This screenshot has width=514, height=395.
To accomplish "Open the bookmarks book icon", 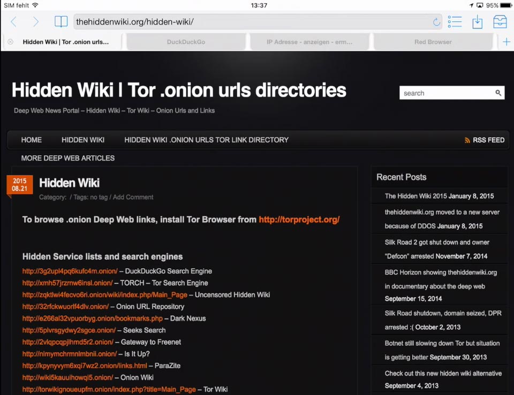I will pyautogui.click(x=61, y=22).
